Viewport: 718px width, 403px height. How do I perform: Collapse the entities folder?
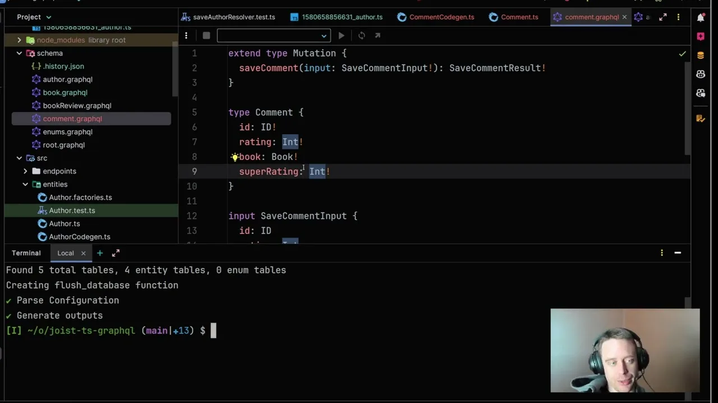coord(25,184)
